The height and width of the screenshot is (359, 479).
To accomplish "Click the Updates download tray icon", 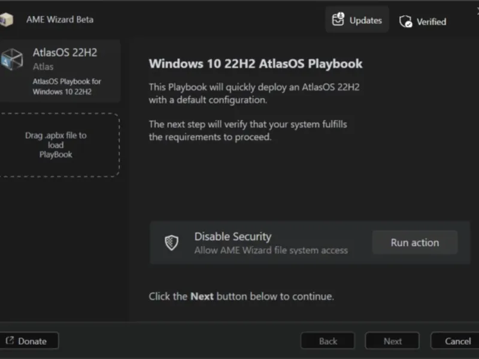I will click(338, 20).
